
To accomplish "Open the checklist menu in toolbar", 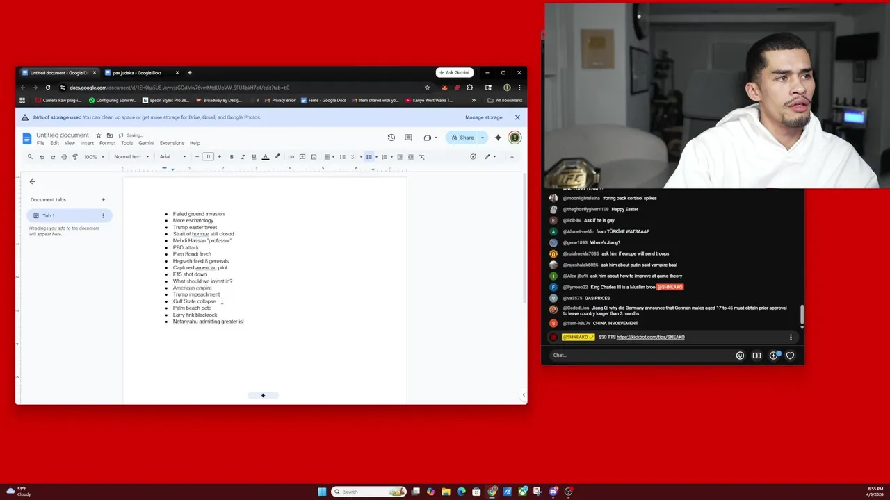I will tap(355, 157).
